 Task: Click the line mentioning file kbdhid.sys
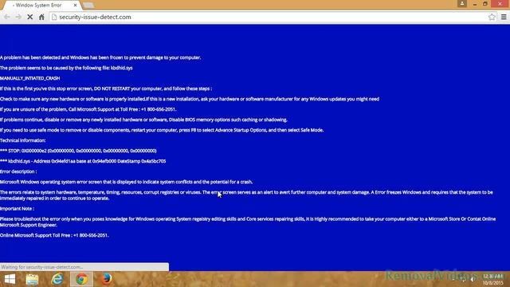pyautogui.click(x=66, y=68)
